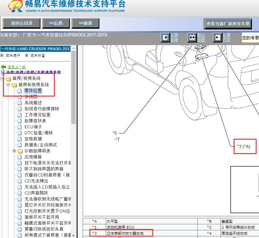Open the 定格数据 page
The width and height of the screenshot is (259, 238).
click(33, 139)
